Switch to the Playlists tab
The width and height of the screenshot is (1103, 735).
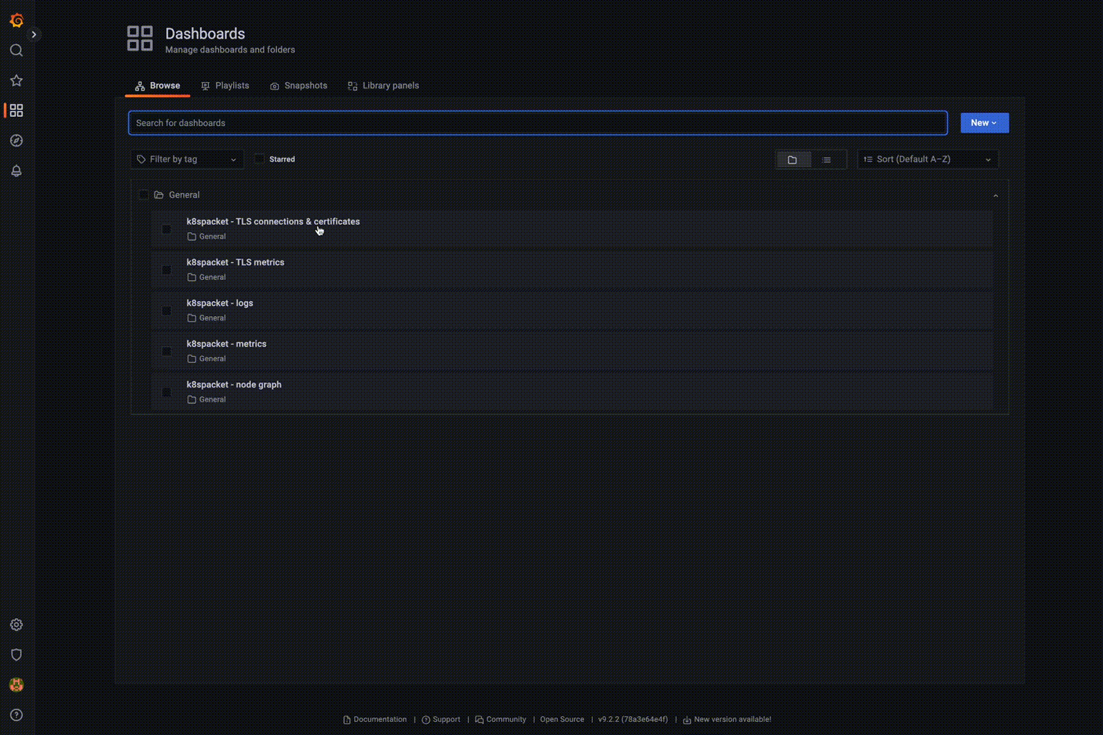(x=225, y=85)
